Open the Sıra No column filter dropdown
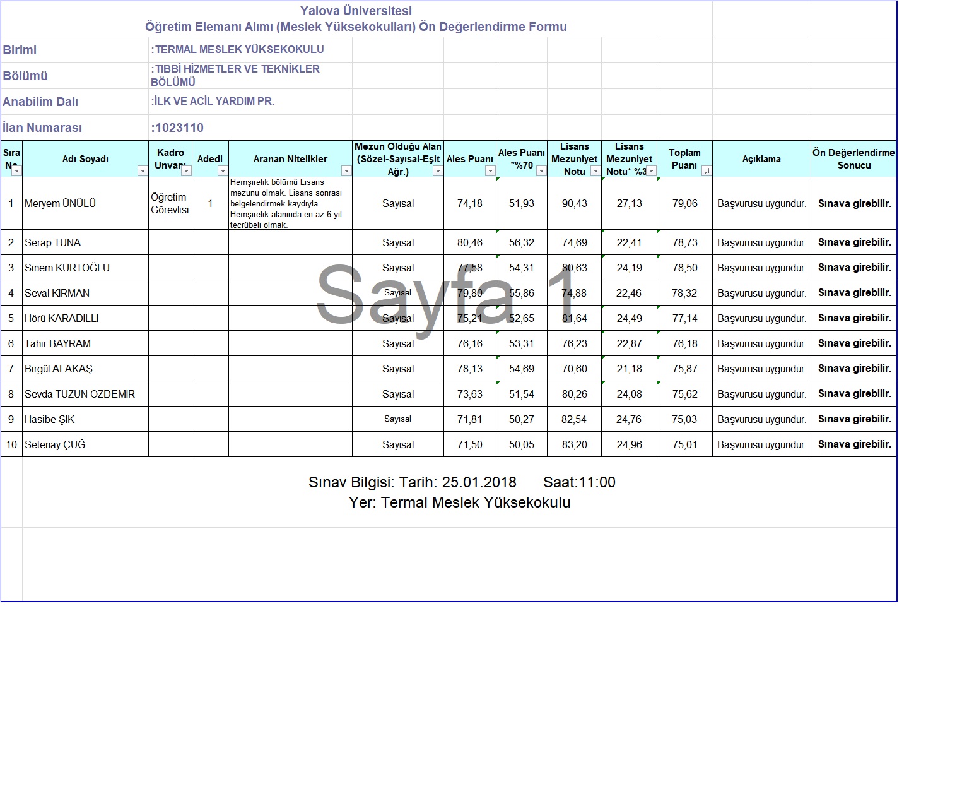The image size is (962, 808). pyautogui.click(x=16, y=171)
